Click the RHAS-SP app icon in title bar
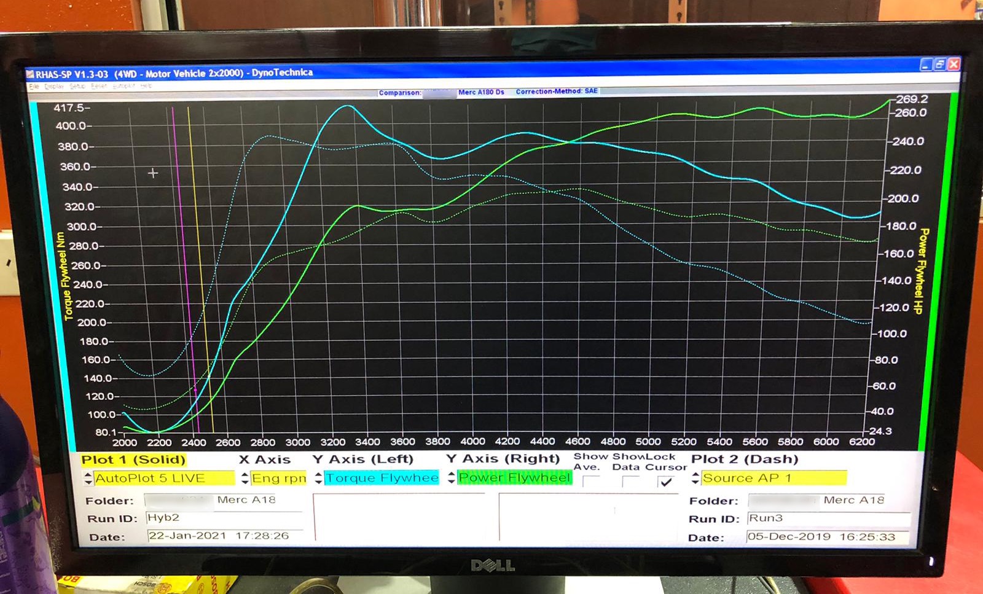Screen dimensions: 983x594 (30, 74)
